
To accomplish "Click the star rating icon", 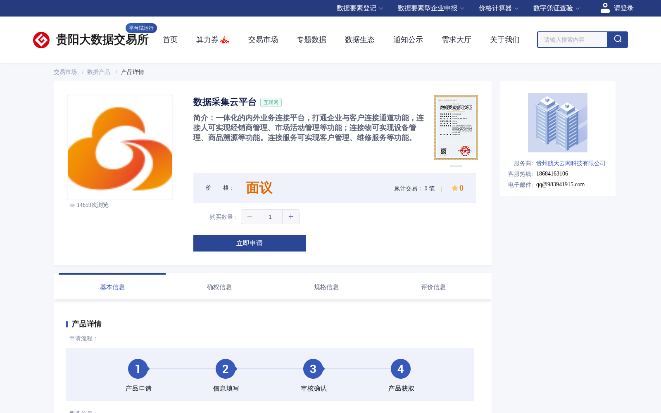I will click(454, 188).
